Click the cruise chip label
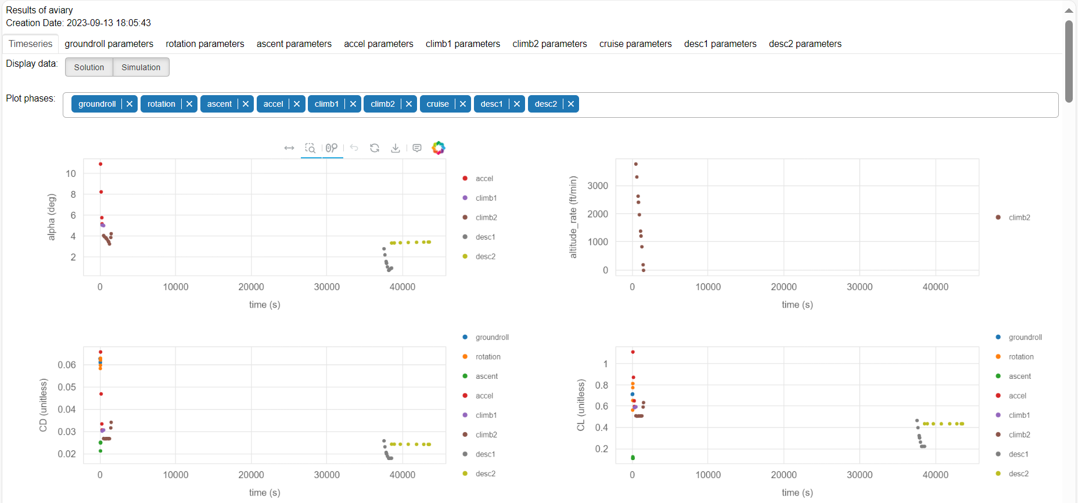Screen dimensions: 1078x503 coord(438,104)
